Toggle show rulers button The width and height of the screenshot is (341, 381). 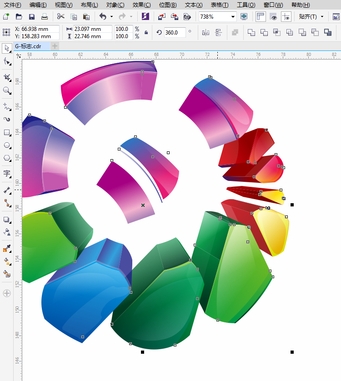261,17
